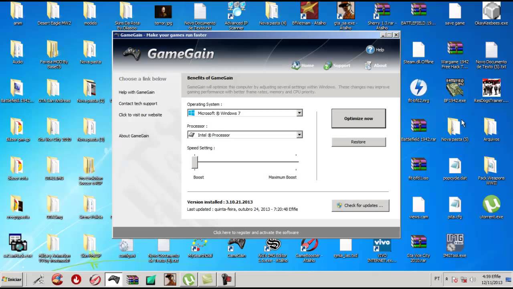Open uTorrent from the taskbar
The width and height of the screenshot is (513, 289).
coord(189,279)
